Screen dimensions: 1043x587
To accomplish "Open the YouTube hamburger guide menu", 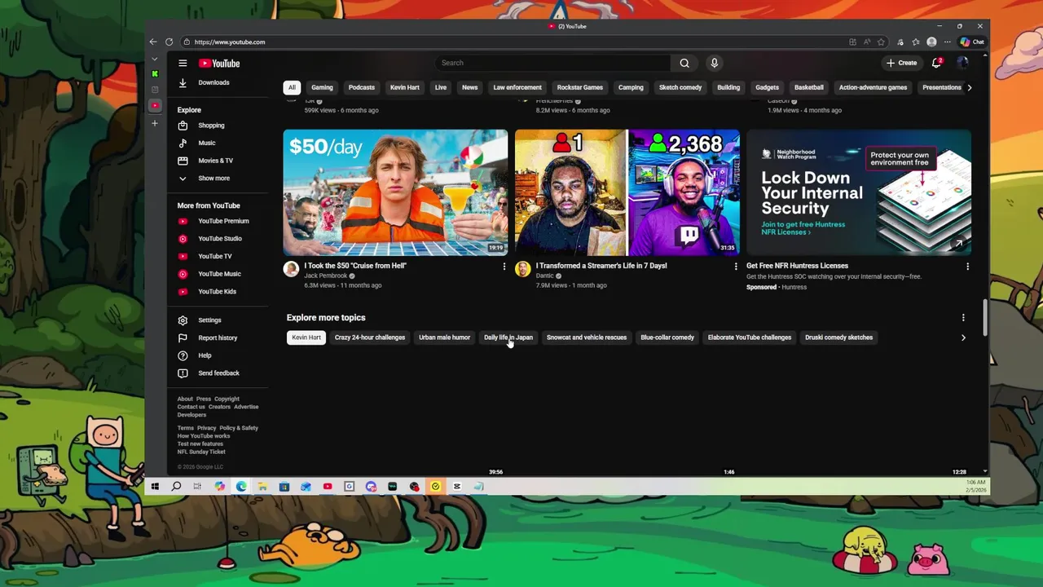I will pyautogui.click(x=183, y=63).
